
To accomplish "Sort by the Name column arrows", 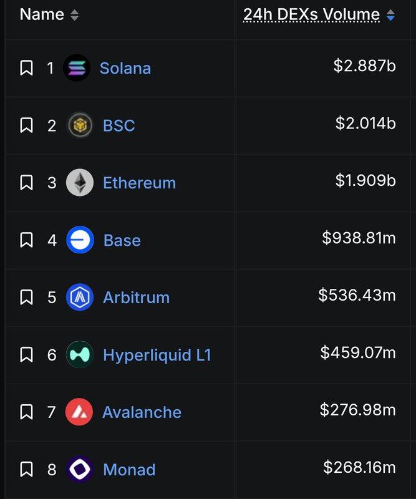I will [74, 15].
